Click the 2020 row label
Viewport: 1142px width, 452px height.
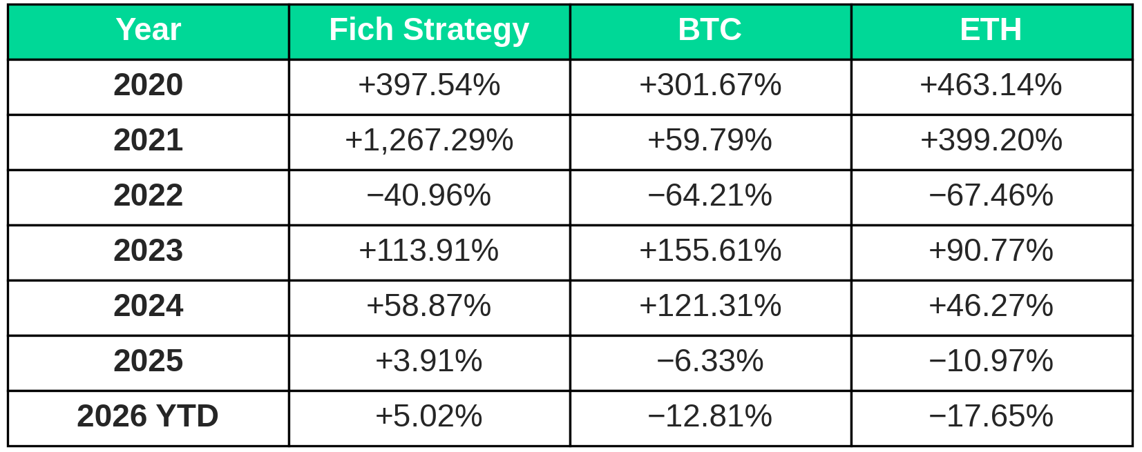click(149, 87)
